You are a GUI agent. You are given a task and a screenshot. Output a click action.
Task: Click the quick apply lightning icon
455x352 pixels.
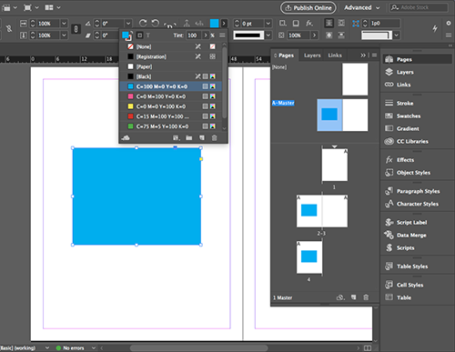pos(435,28)
